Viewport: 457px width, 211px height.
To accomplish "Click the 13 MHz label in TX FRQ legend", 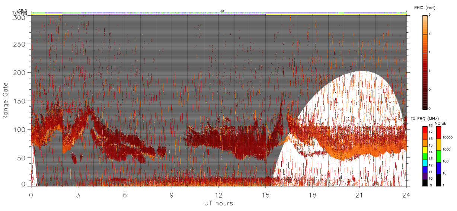I will point(430,159).
